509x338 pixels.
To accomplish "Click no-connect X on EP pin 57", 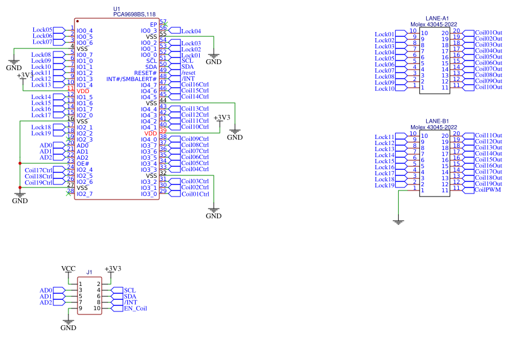I will pos(165,24).
